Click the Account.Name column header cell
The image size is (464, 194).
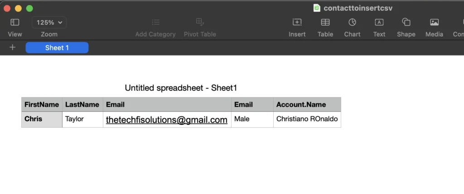click(307, 105)
